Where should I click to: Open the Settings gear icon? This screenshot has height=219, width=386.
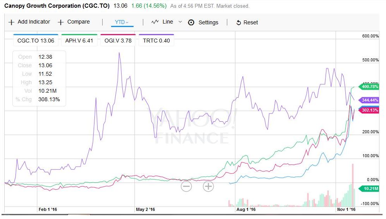pos(191,22)
